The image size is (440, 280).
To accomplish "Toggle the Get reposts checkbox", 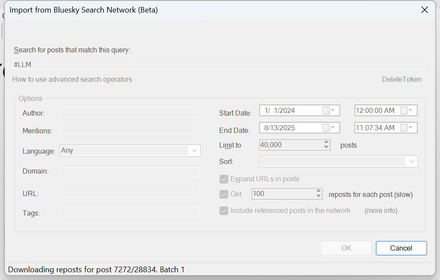I will tap(224, 194).
